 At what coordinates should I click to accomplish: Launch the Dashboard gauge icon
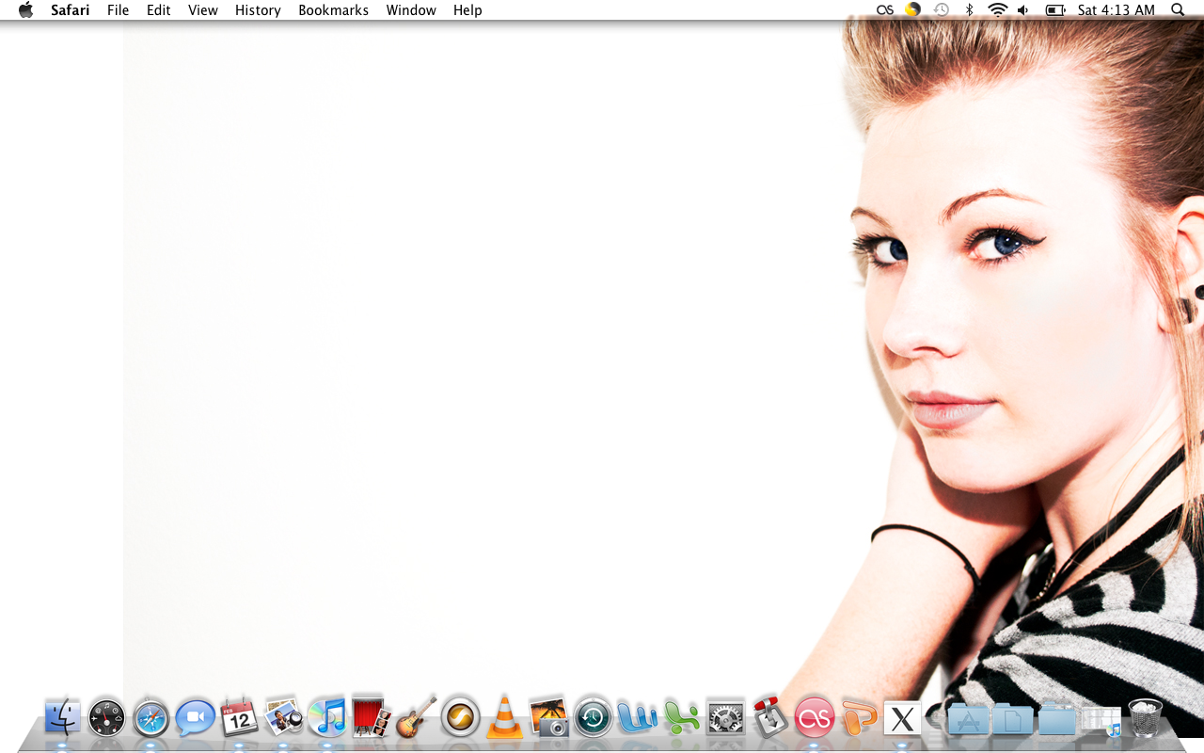click(106, 719)
